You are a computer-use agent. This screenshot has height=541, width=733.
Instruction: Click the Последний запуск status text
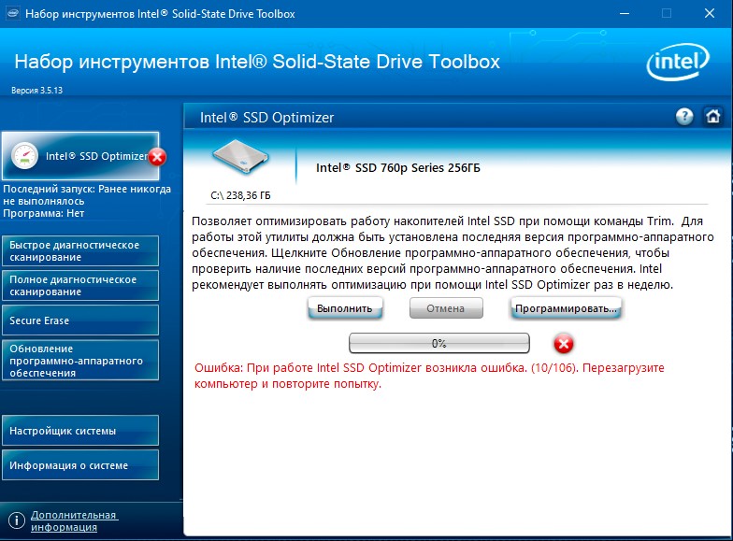[x=87, y=194]
